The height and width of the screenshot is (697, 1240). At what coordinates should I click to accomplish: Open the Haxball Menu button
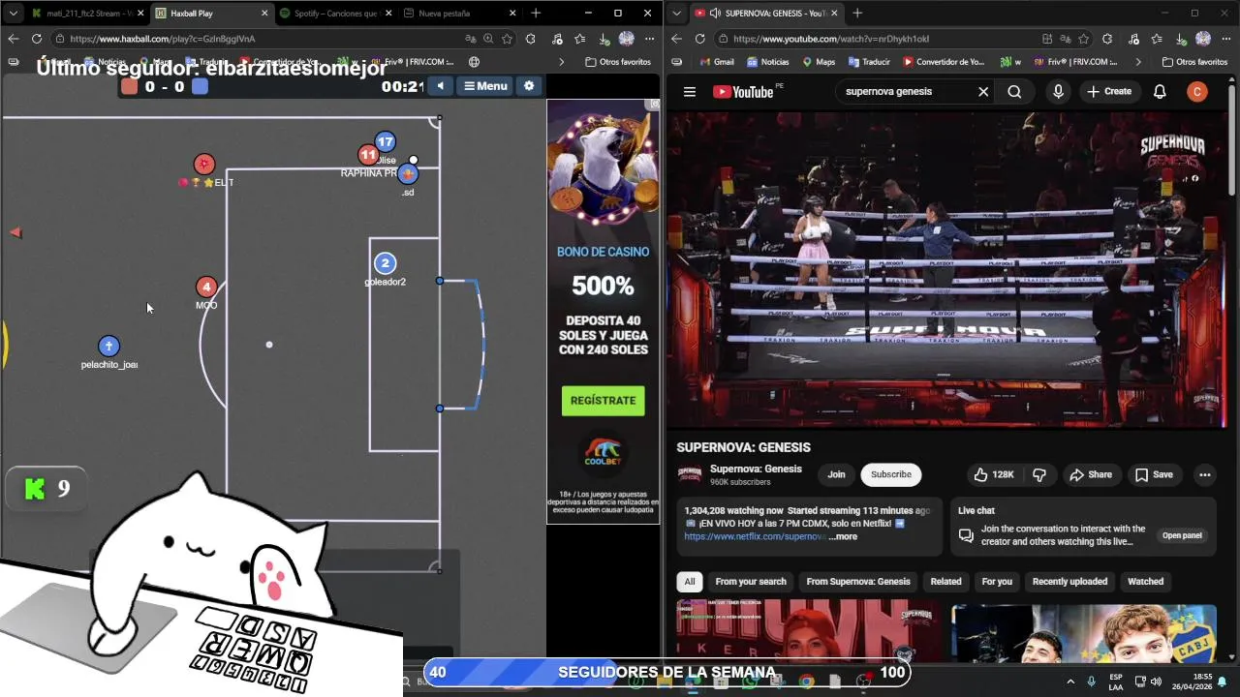point(485,86)
